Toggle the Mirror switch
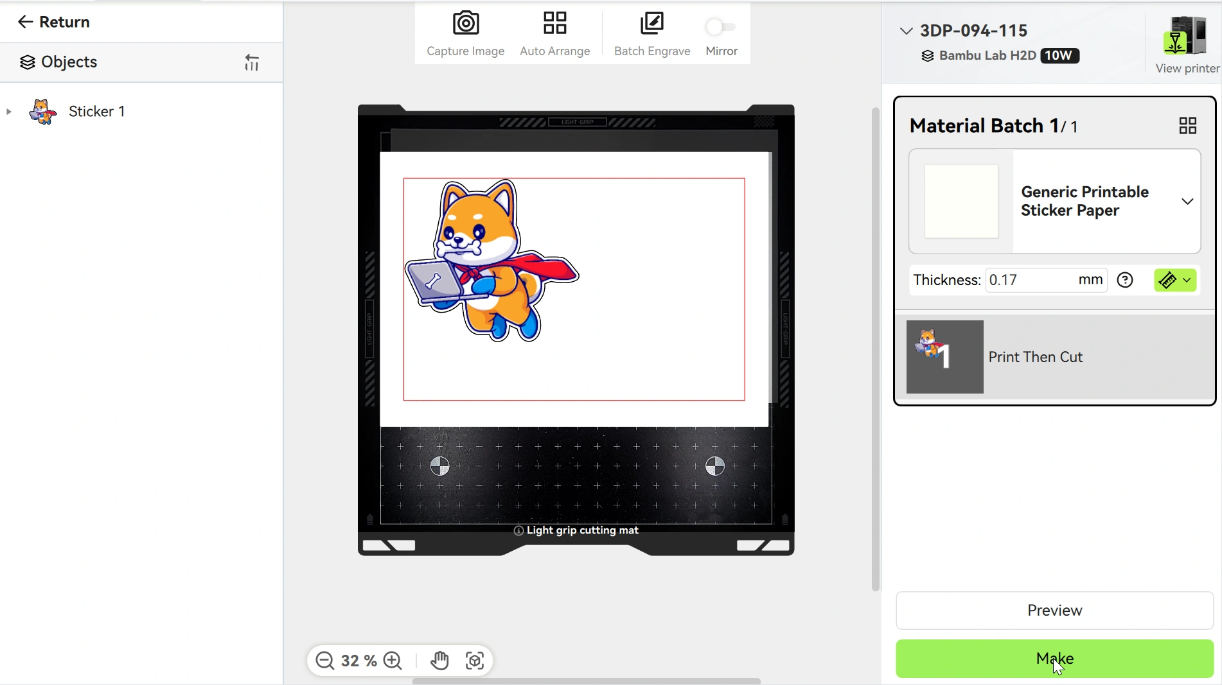Screen dimensions: 1222x685 721,27
